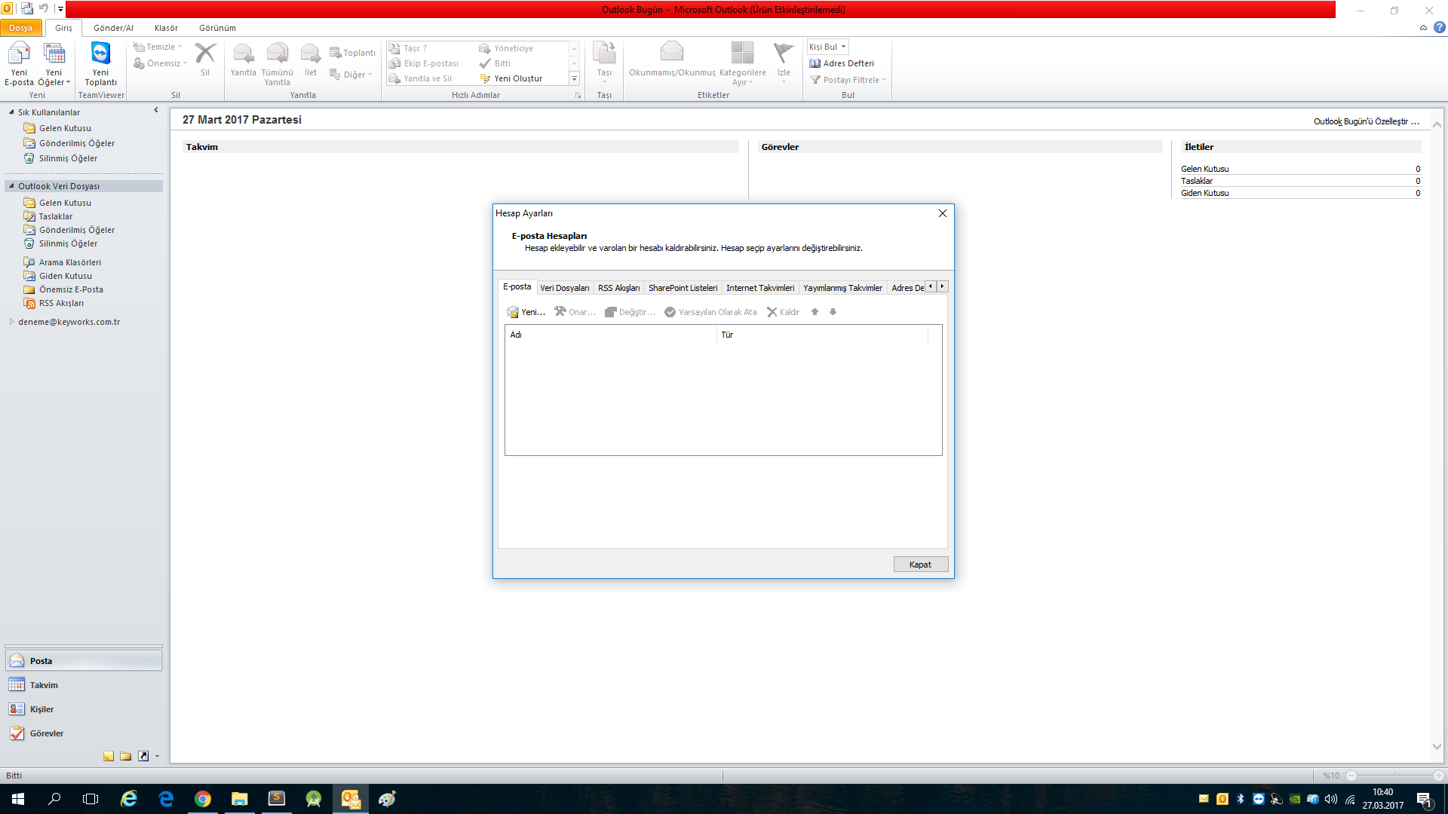1448x814 pixels.
Task: Select Taslaklar folder in the tree
Action: tap(56, 216)
